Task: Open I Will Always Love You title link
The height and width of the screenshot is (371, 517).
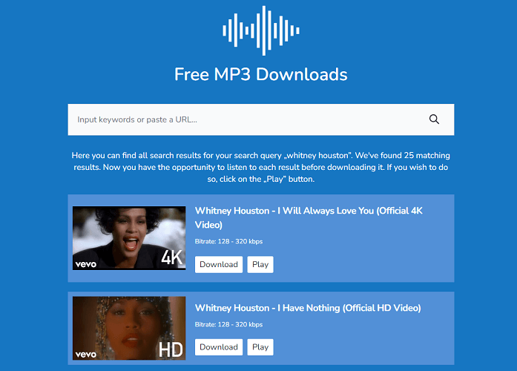Action: coord(309,217)
